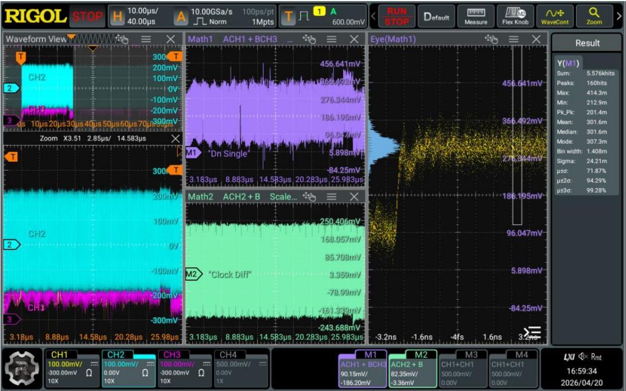Screen dimensions: 626x391
Task: Open the acquisition A settings block
Action: click(224, 16)
